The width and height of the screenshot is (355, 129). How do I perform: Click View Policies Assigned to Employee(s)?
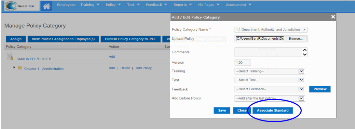point(63,39)
